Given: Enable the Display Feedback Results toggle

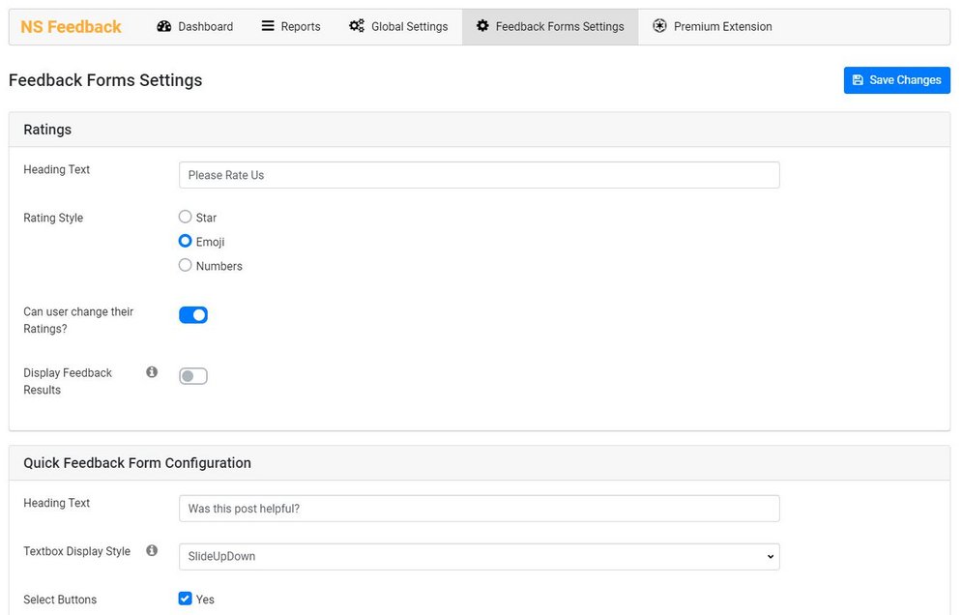Looking at the screenshot, I should (x=193, y=375).
